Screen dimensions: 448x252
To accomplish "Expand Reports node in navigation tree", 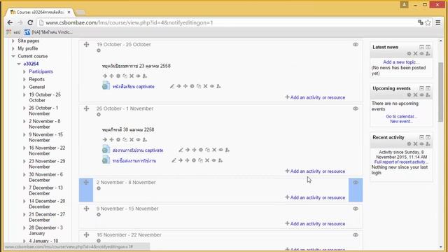I will coord(24,79).
